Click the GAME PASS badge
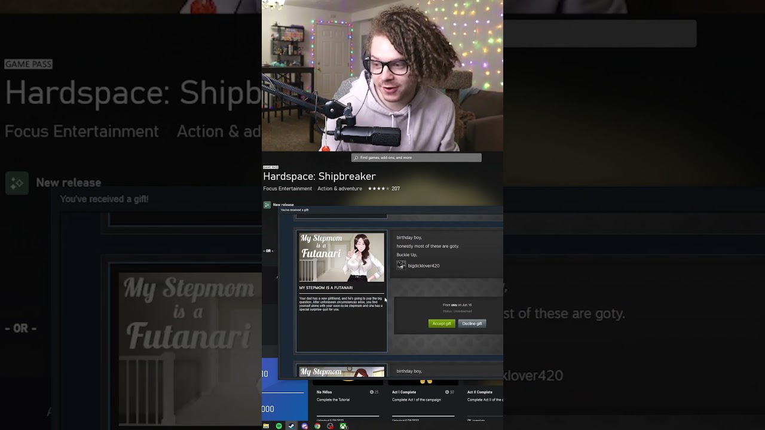765x430 pixels. click(271, 167)
